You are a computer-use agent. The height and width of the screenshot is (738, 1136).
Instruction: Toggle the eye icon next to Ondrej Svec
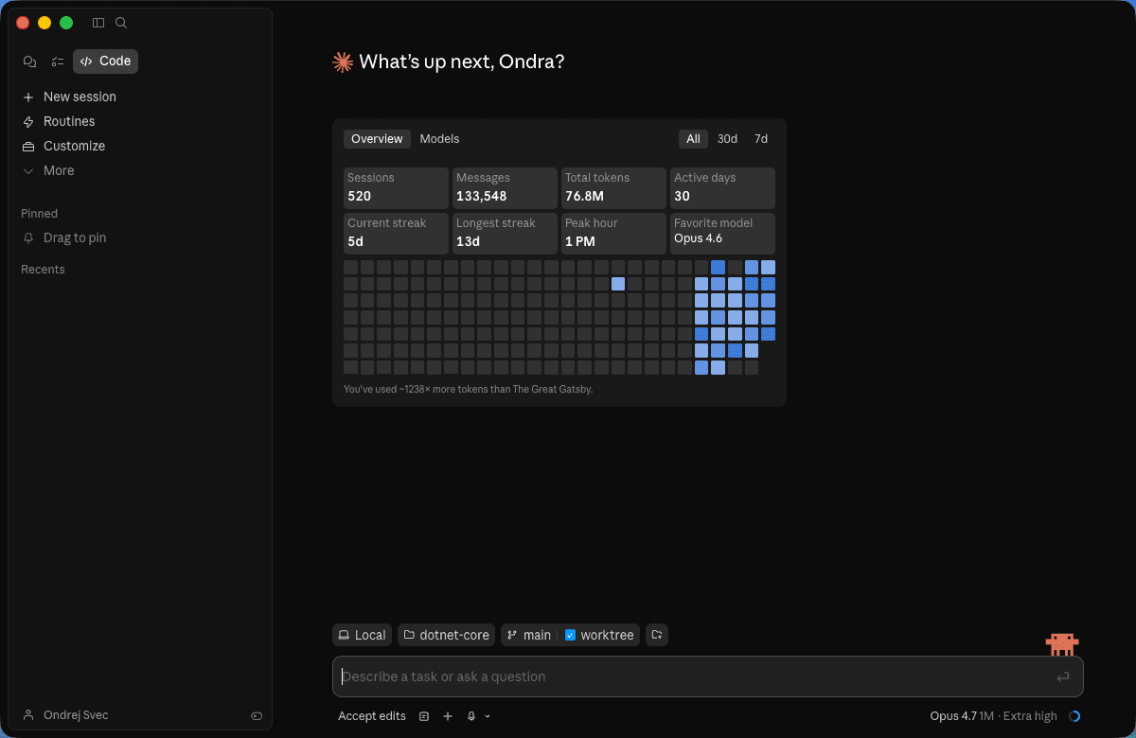[257, 715]
